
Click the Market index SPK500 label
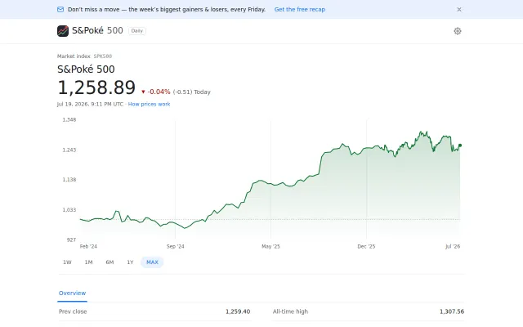pos(84,56)
